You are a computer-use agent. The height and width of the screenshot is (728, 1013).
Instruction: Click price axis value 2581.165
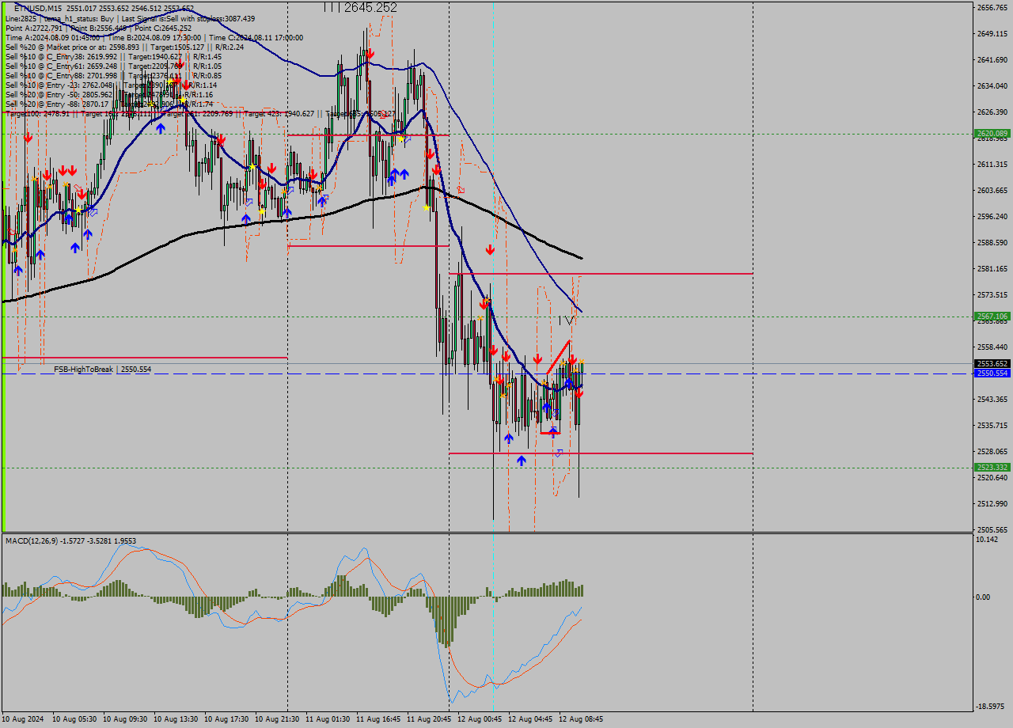click(x=992, y=268)
